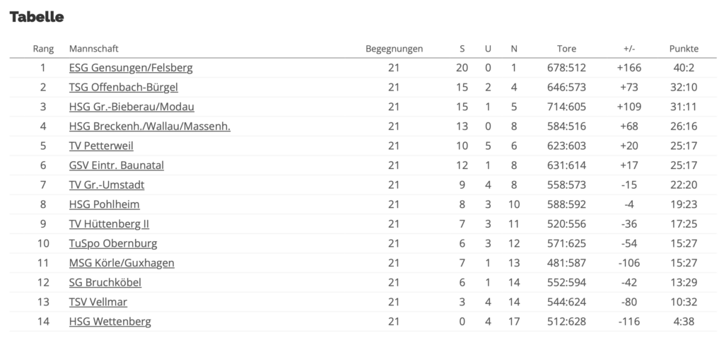Click HSG Wettenberg team link
Viewport: 724px width, 345px height.
point(110,322)
